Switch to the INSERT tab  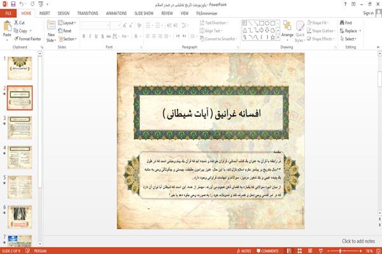click(x=45, y=13)
